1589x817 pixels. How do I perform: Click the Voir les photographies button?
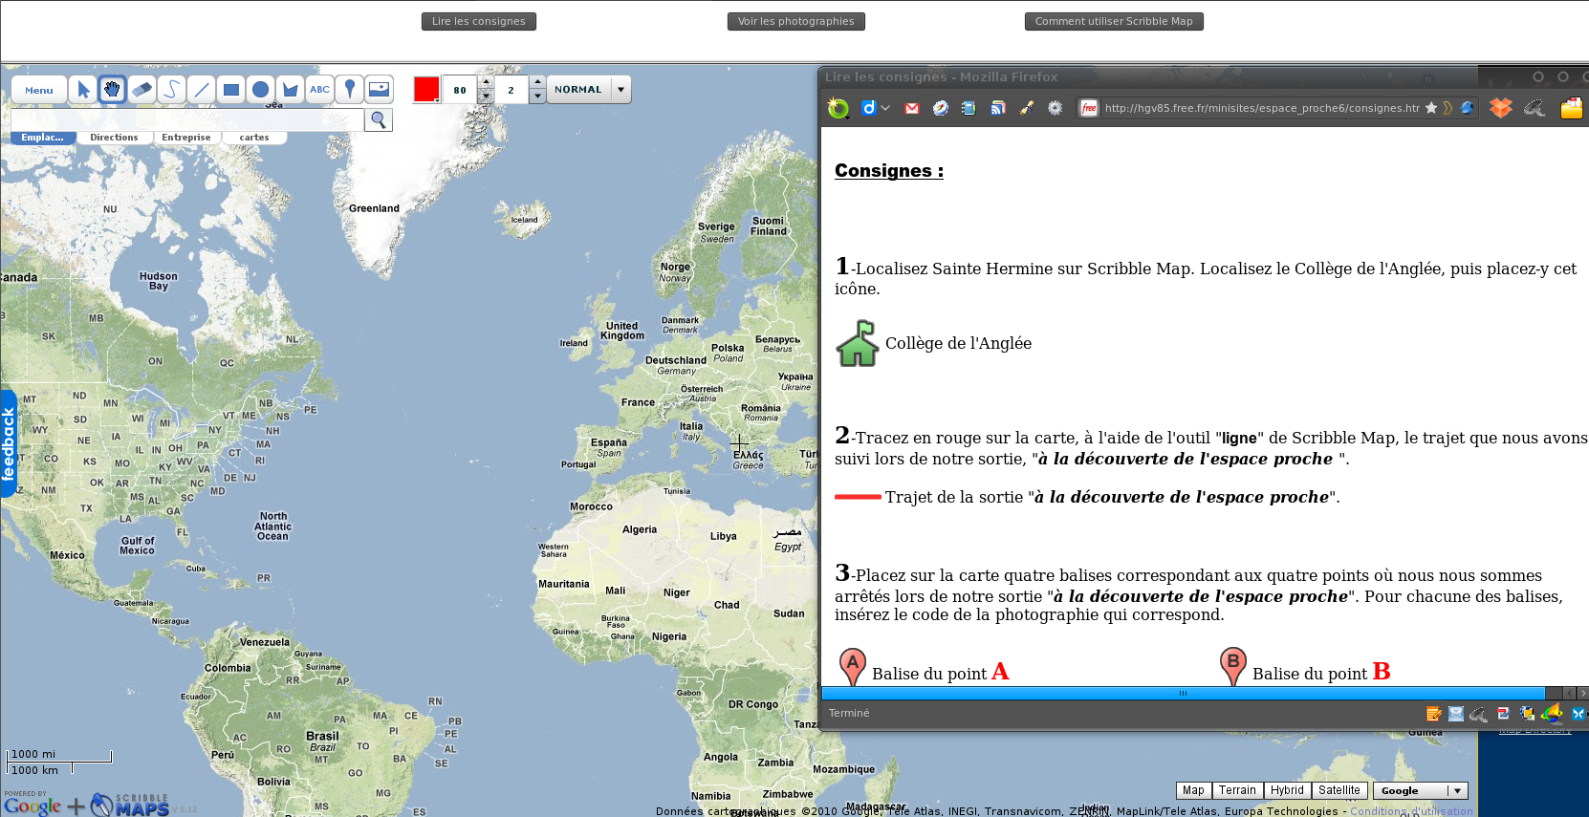795,21
